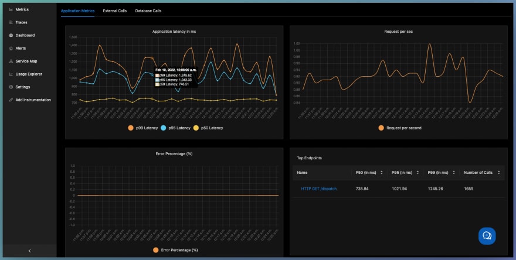Open the Alerts sidebar icon
The width and height of the screenshot is (516, 260).
pyautogui.click(x=11, y=49)
